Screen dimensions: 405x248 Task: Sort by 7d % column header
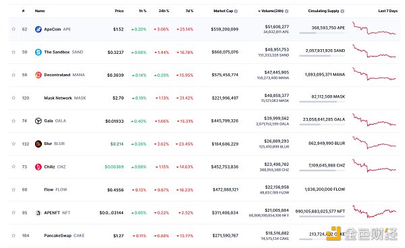[x=189, y=11]
